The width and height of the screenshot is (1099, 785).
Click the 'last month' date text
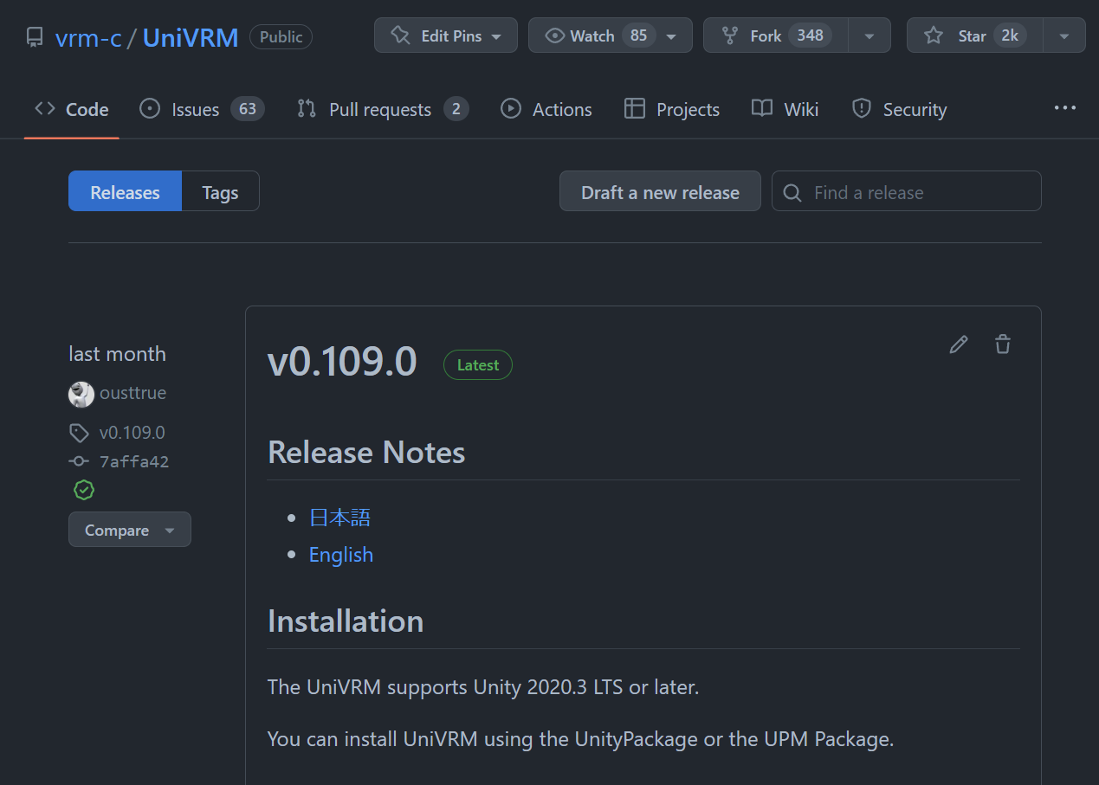(117, 354)
